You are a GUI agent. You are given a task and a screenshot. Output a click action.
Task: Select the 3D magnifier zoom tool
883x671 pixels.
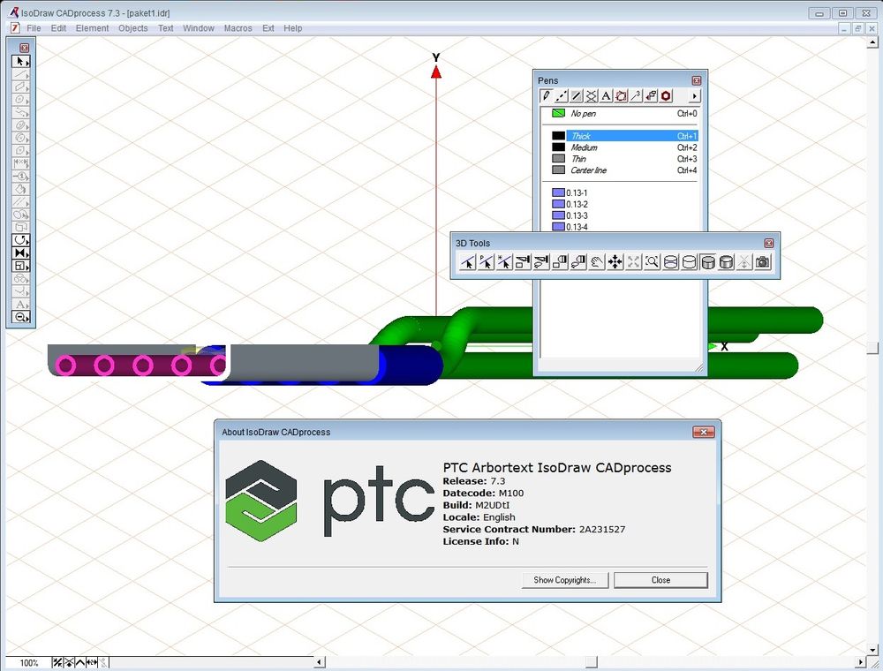(653, 261)
